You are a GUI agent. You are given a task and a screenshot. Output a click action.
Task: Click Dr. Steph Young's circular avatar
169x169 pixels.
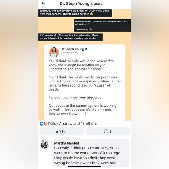54,52
